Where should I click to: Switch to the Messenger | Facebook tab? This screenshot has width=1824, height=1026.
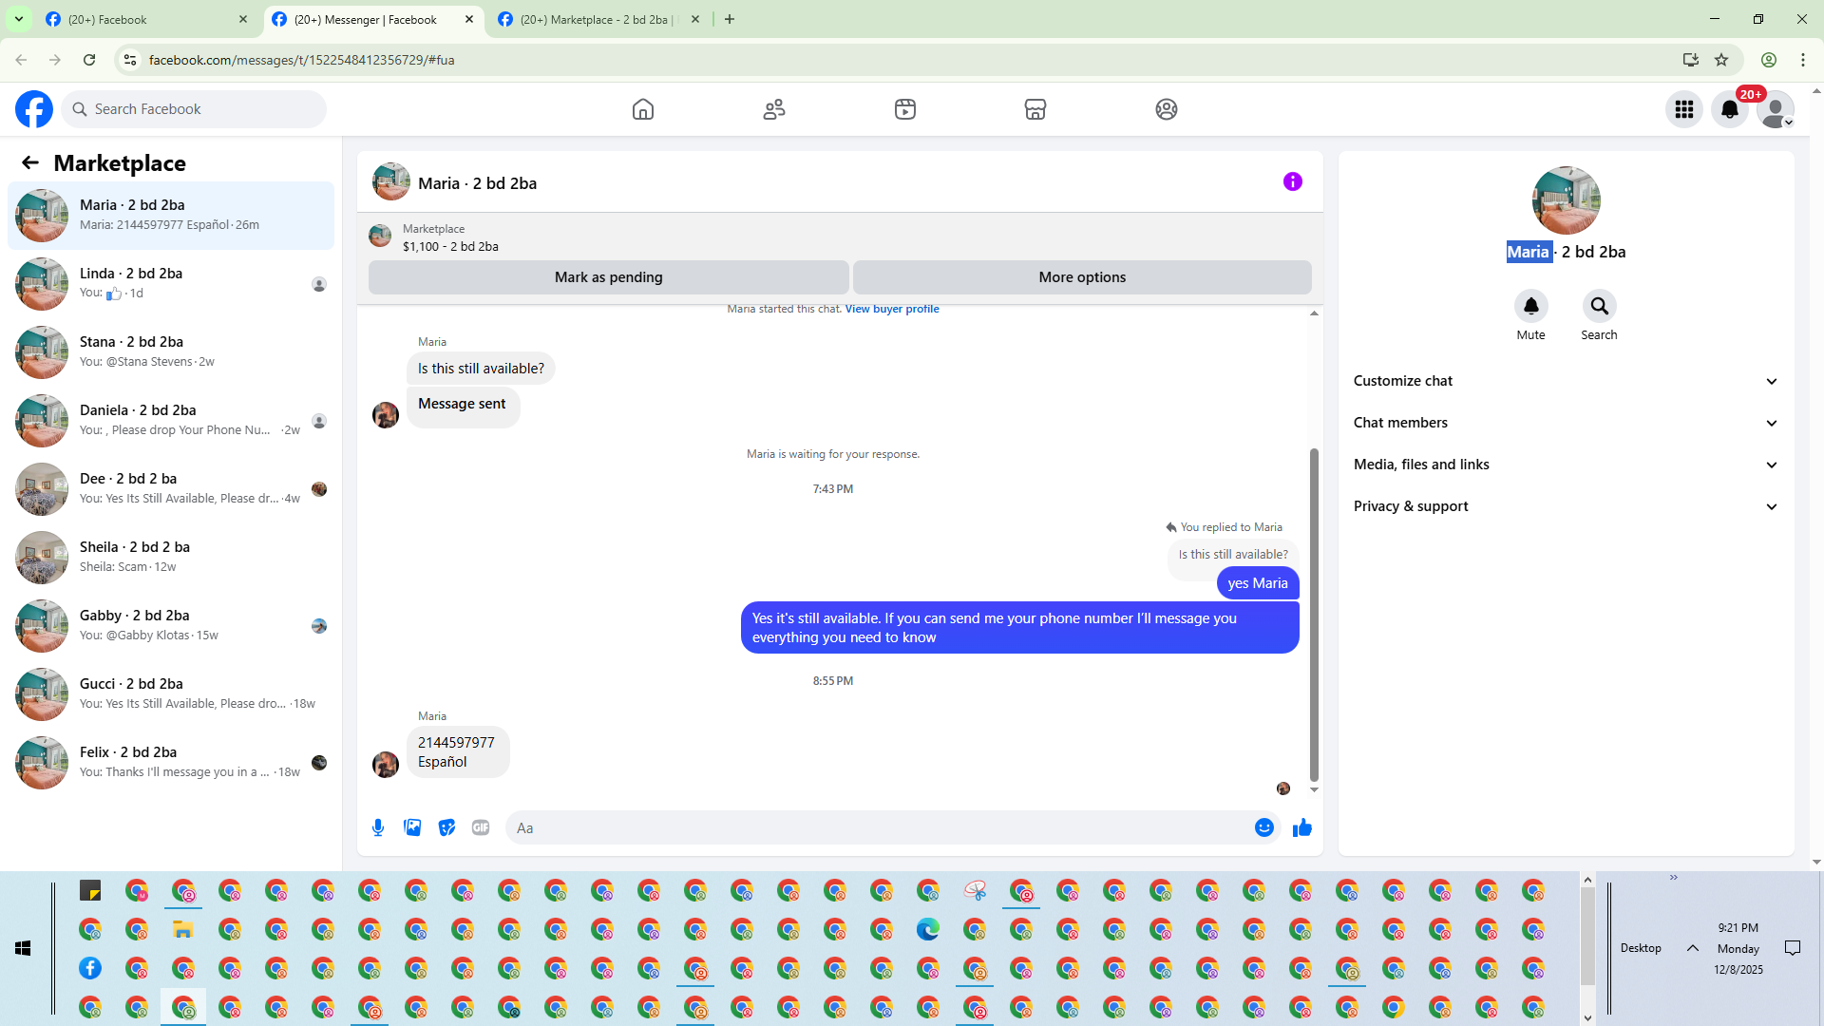coord(373,19)
